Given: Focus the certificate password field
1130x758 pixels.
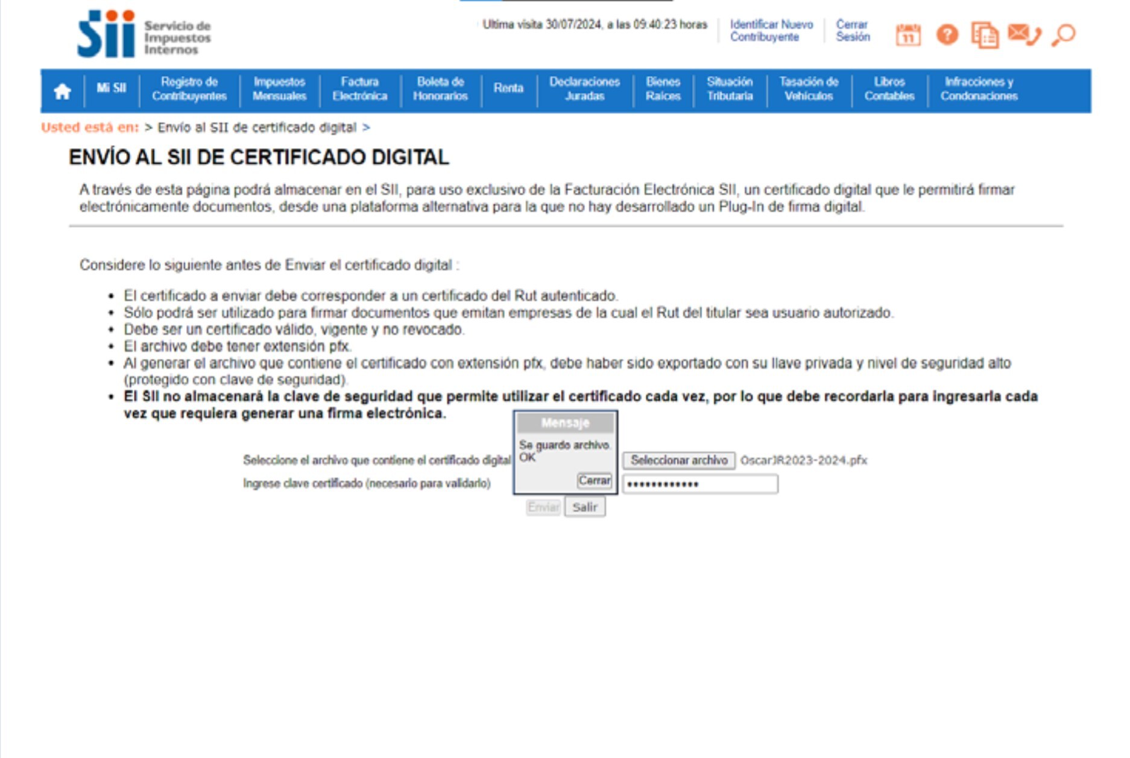Looking at the screenshot, I should click(700, 484).
